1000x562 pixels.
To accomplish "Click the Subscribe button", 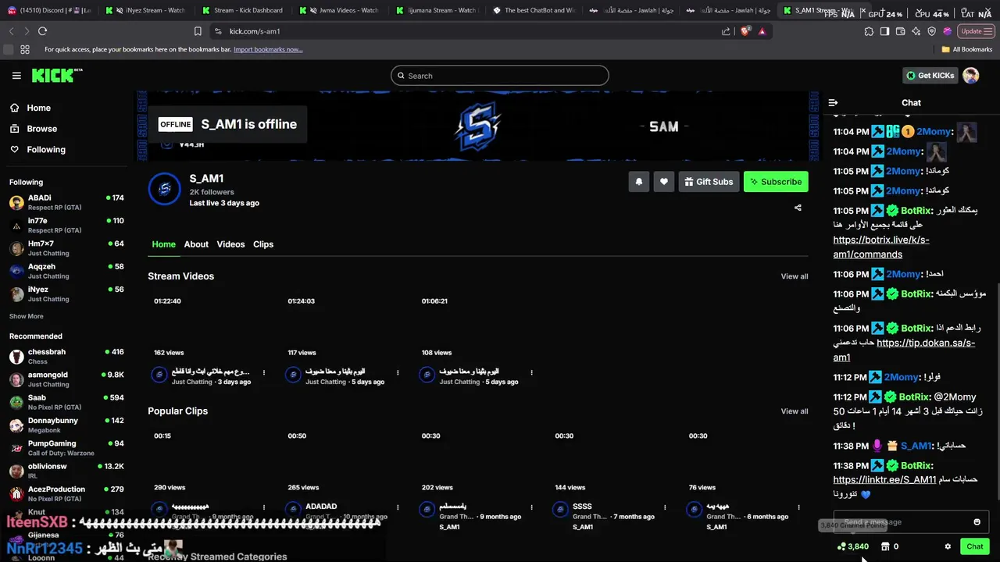I will [776, 182].
